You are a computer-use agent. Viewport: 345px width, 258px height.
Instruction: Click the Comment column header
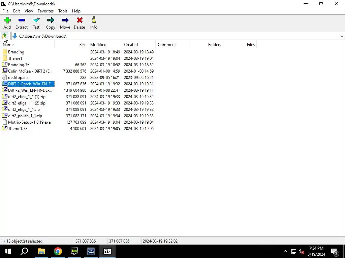[172, 45]
